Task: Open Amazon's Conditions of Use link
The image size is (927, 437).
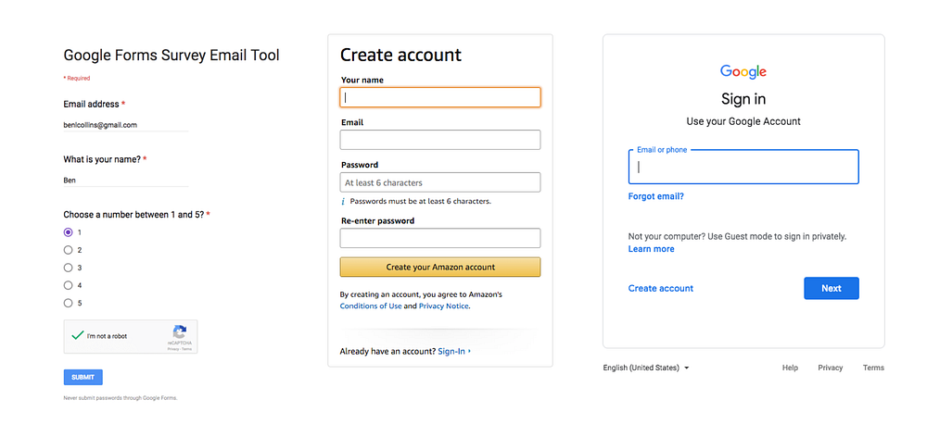Action: point(371,306)
